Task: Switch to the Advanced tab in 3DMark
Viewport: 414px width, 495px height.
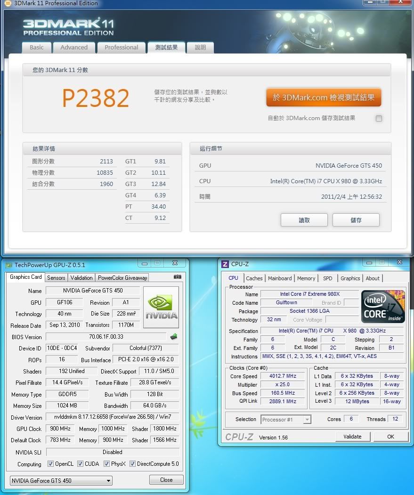Action: 74,48
